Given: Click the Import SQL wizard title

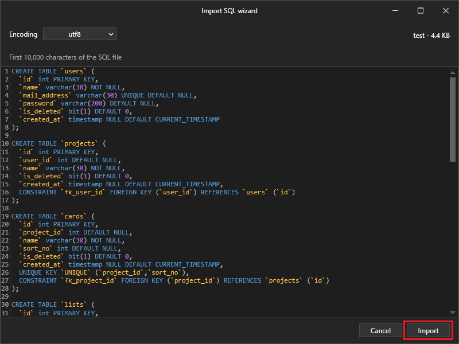Looking at the screenshot, I should pyautogui.click(x=229, y=11).
